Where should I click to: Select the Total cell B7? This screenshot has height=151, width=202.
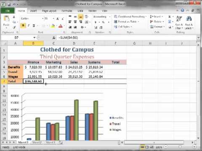pos(33,81)
